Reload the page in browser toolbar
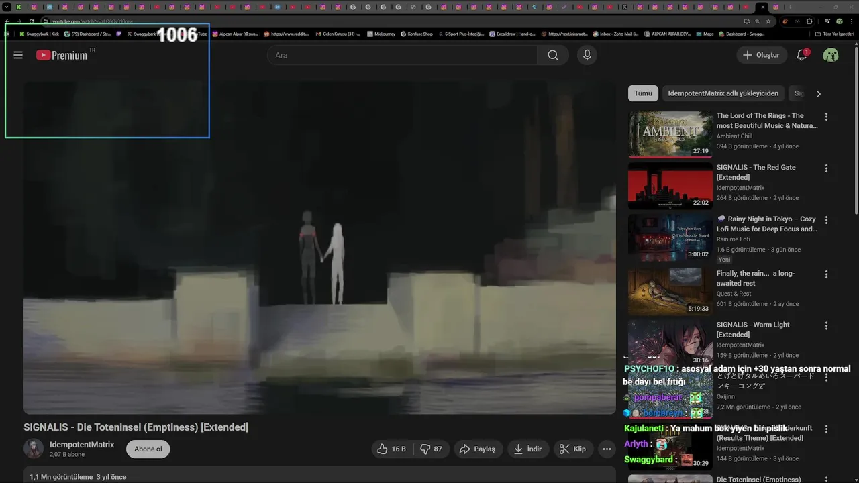This screenshot has width=859, height=483. tap(32, 21)
